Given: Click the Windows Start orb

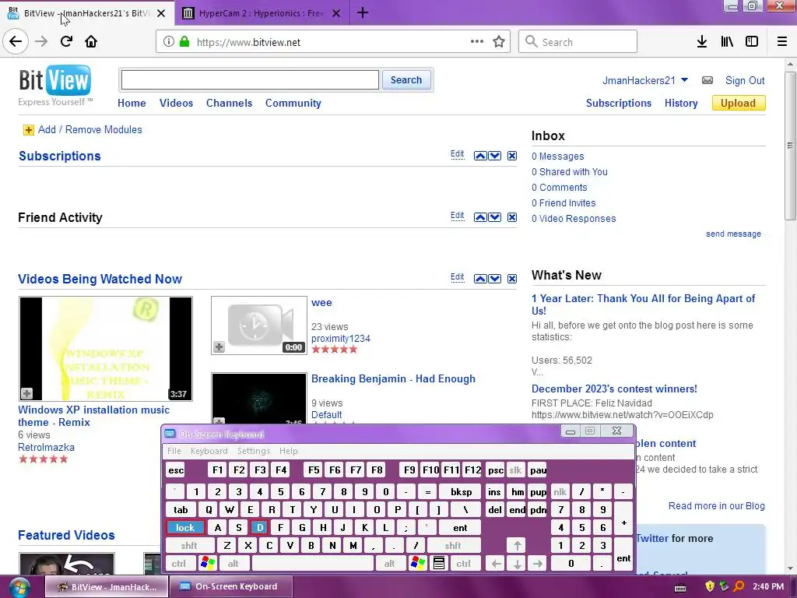Looking at the screenshot, I should click(19, 587).
